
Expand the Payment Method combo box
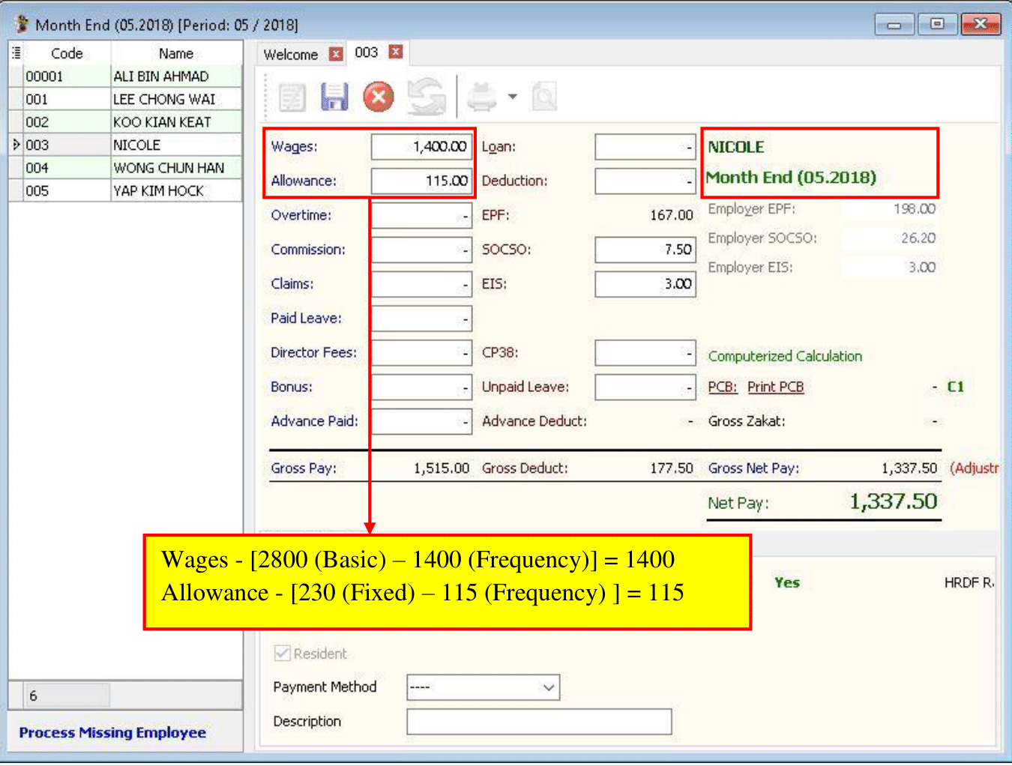coord(549,687)
